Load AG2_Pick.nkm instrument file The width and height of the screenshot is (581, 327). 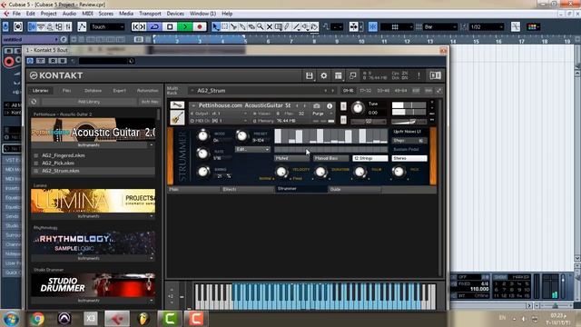tap(58, 163)
